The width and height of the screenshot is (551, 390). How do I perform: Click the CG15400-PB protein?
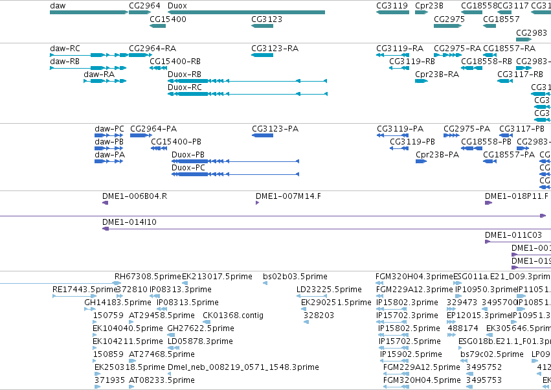tap(159, 148)
